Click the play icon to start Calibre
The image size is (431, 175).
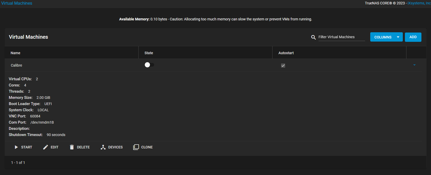tap(16, 147)
